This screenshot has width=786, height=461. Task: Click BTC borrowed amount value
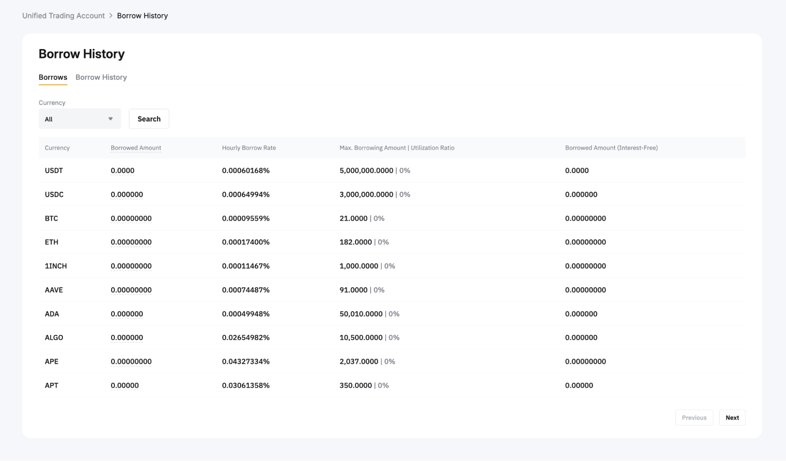click(x=131, y=218)
